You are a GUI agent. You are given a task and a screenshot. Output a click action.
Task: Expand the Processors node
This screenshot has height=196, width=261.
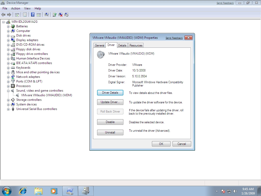click(x=8, y=86)
